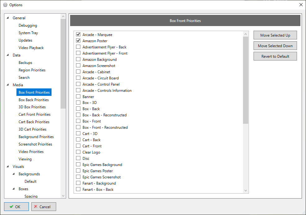The width and height of the screenshot is (306, 215).
Task: Click the priorities list scroll down arrow
Action: tap(246, 190)
